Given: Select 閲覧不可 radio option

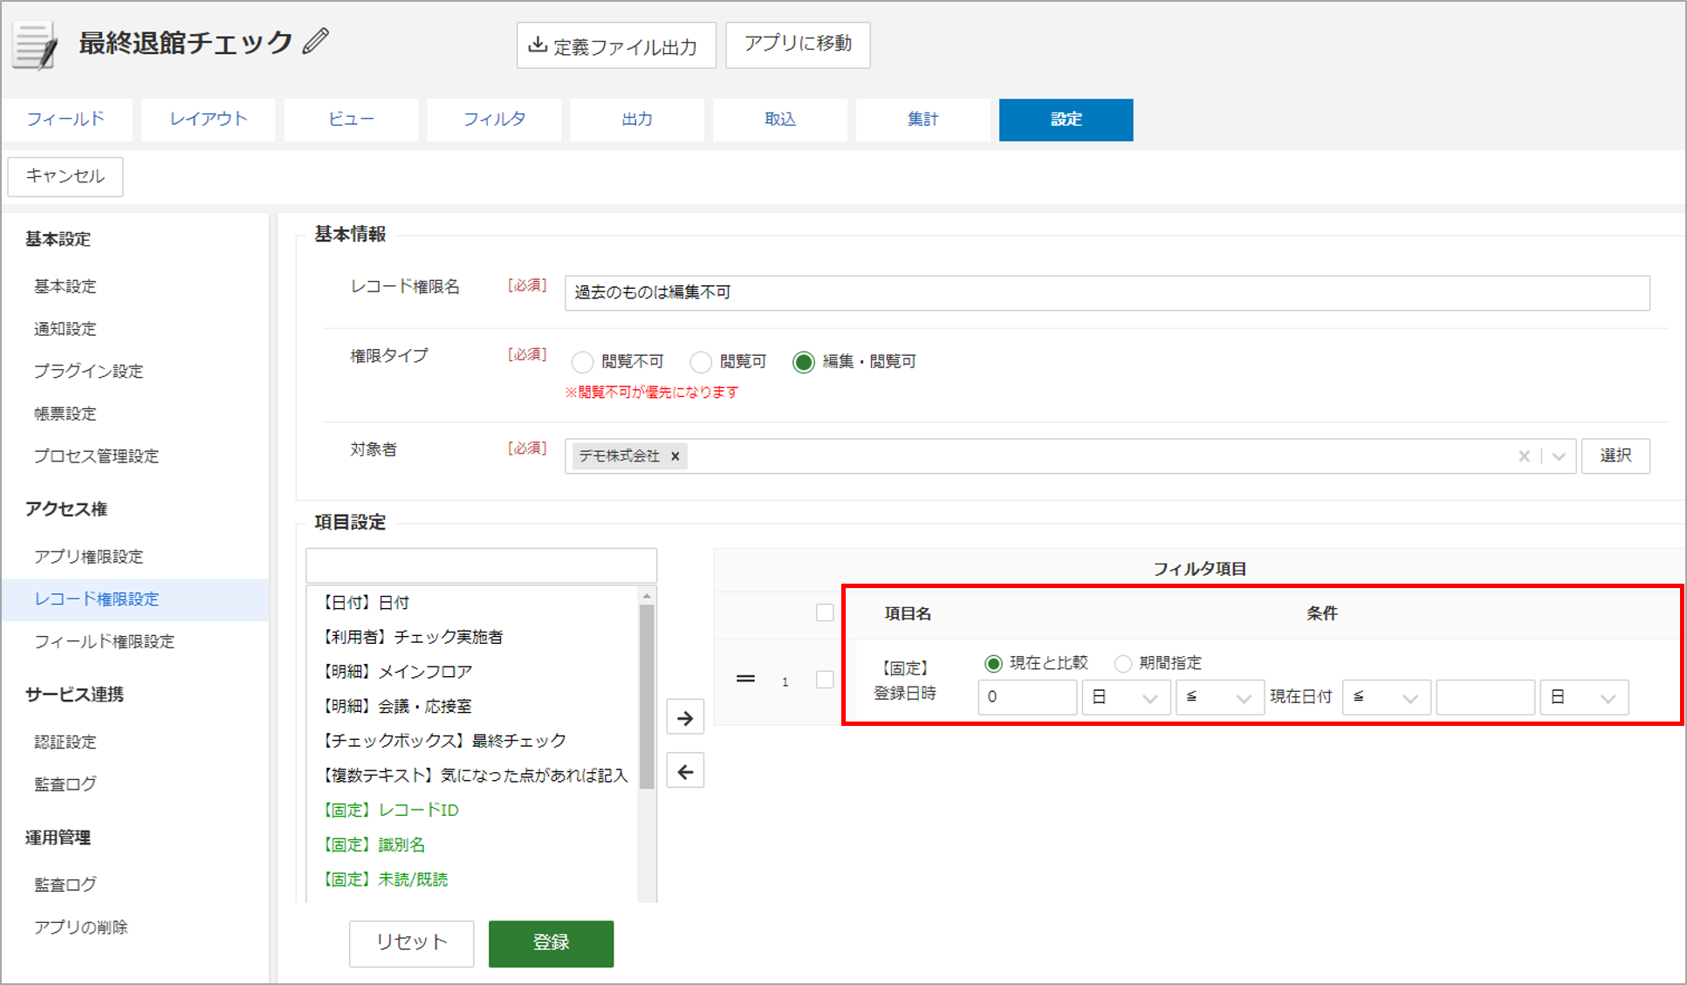Looking at the screenshot, I should pyautogui.click(x=582, y=362).
